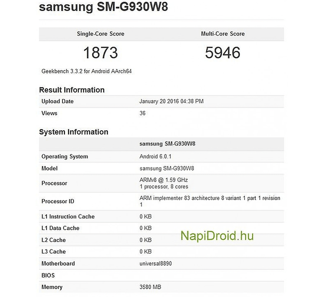Image resolution: width=323 pixels, height=299 pixels.
Task: Click the Operating System label
Action: pos(65,157)
